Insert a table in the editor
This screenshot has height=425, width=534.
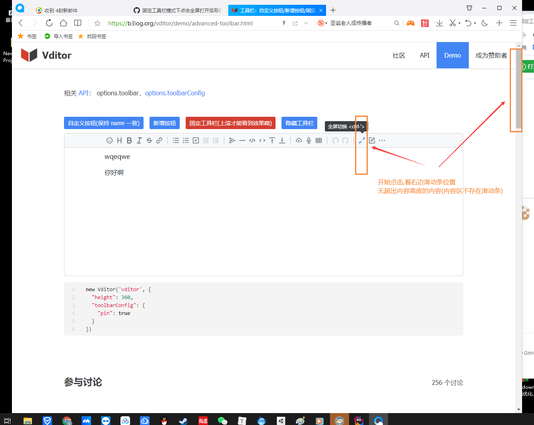coord(318,140)
